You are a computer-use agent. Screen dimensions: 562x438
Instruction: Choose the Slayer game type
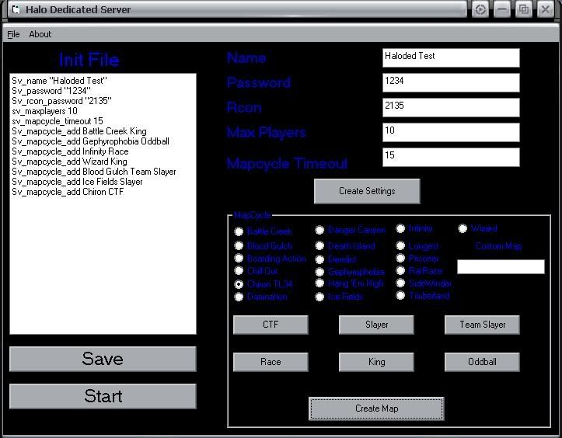tap(376, 325)
